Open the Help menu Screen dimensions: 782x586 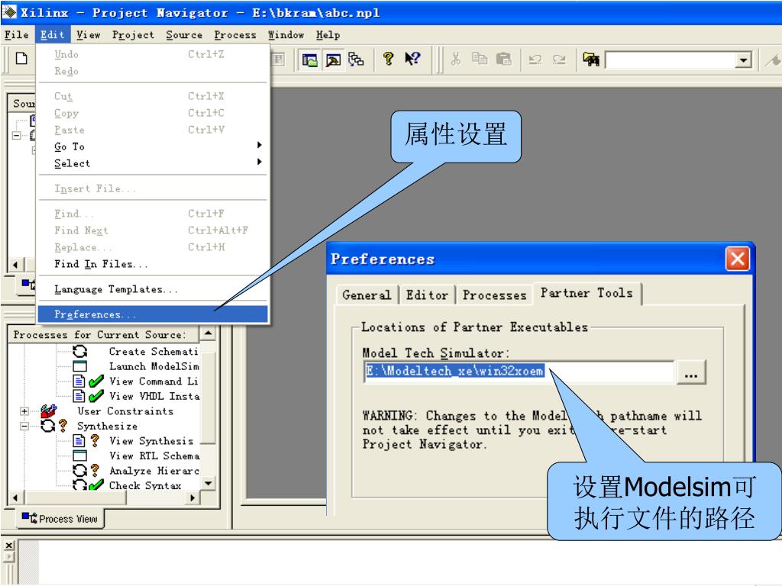tap(328, 35)
